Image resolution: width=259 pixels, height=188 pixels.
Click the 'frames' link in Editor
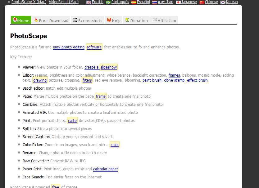click(174, 75)
